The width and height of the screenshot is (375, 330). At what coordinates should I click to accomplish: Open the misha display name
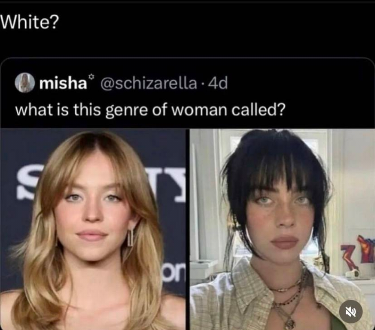point(62,84)
